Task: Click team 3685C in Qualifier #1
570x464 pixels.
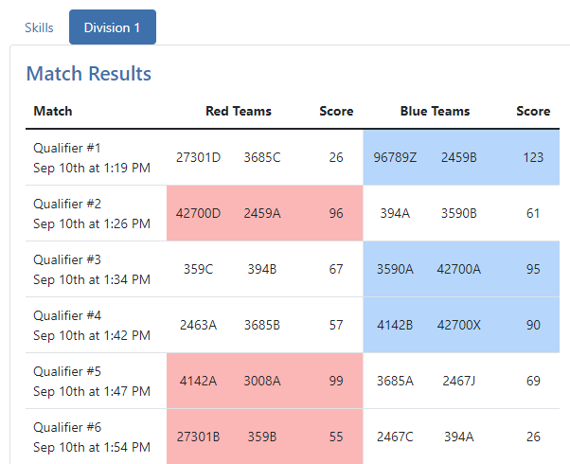Action: [262, 157]
